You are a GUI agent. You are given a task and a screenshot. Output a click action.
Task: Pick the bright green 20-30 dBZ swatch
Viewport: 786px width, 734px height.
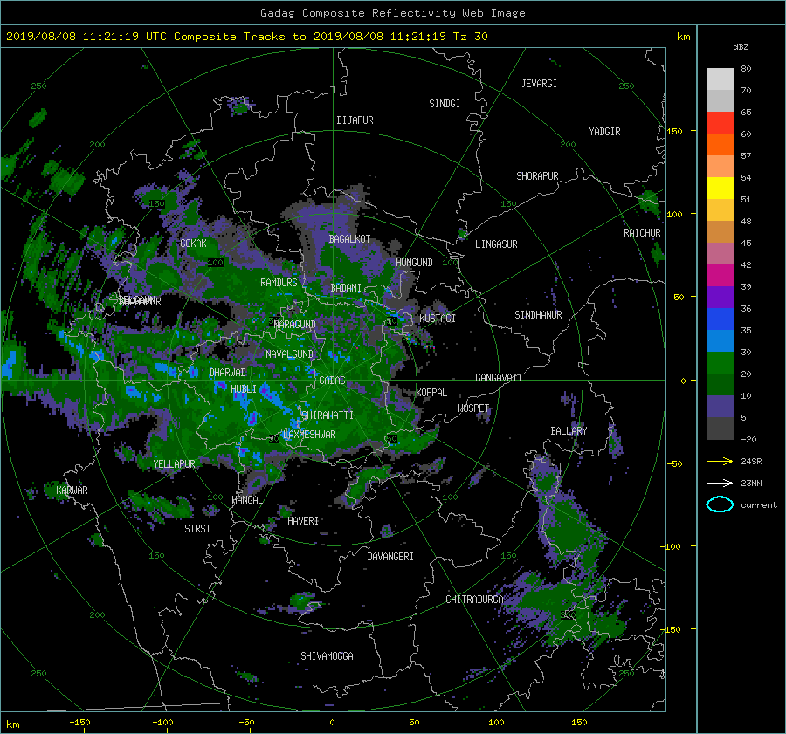point(720,362)
